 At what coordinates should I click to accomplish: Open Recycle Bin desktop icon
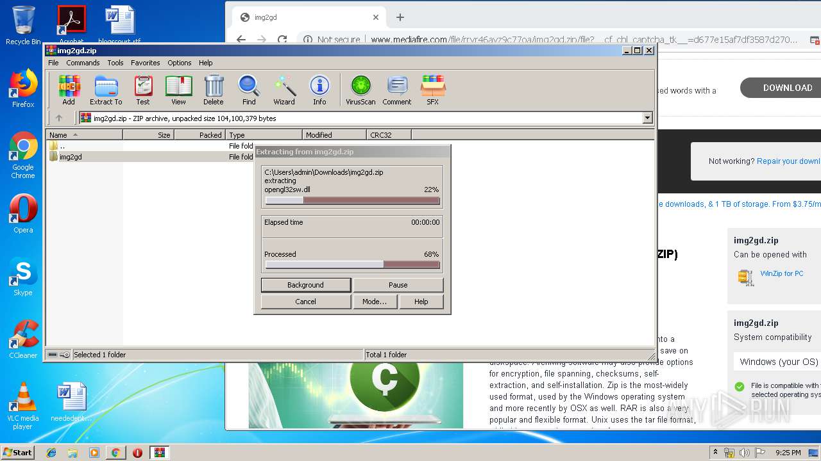tap(23, 26)
